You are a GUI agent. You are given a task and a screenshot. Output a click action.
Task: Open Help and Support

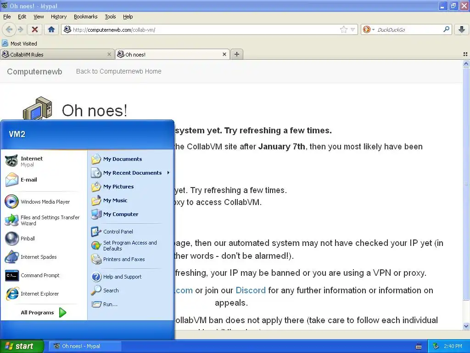click(x=130, y=276)
